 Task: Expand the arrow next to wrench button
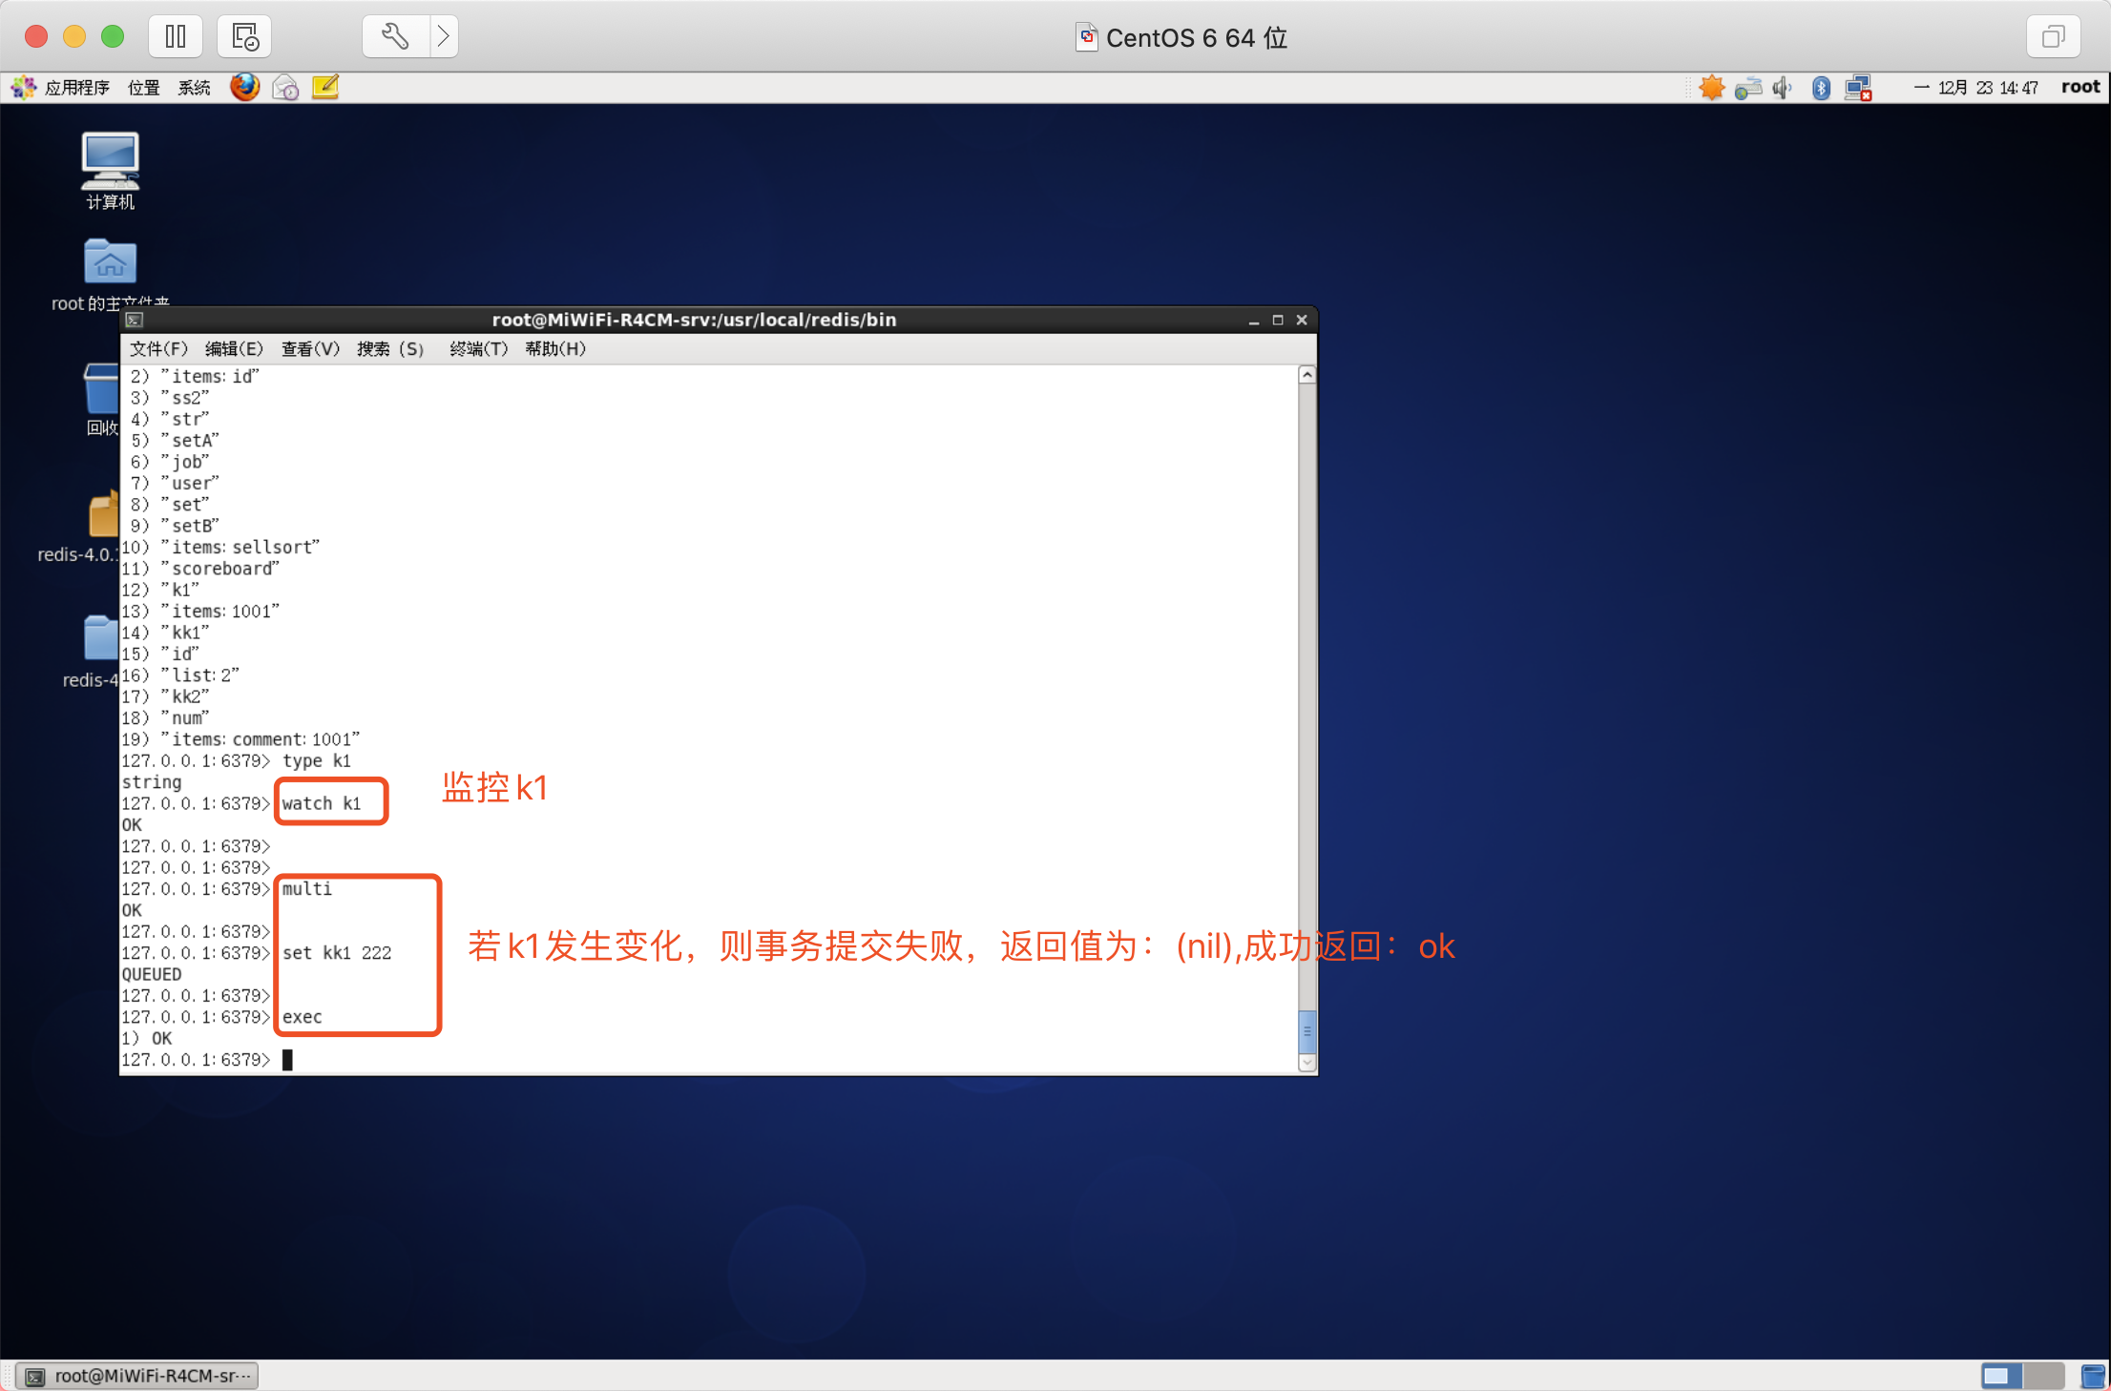(x=444, y=37)
